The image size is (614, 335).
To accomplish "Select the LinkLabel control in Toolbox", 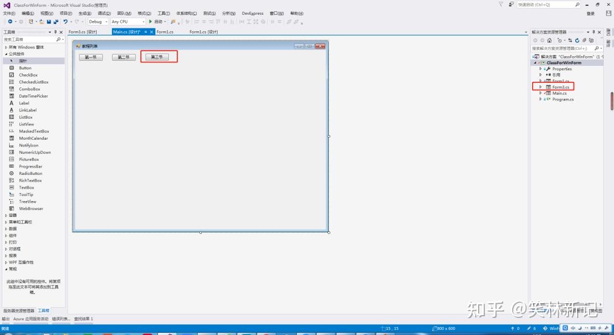I will [x=34, y=110].
